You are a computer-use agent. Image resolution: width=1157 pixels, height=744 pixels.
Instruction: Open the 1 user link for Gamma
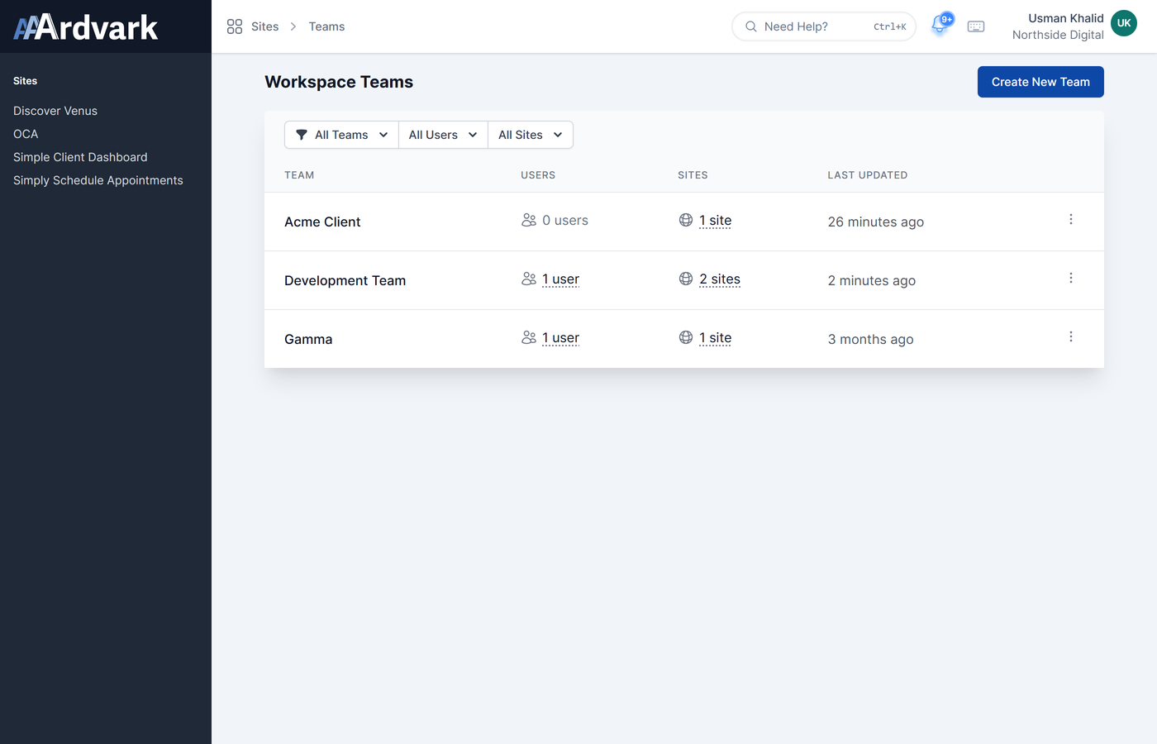(560, 337)
